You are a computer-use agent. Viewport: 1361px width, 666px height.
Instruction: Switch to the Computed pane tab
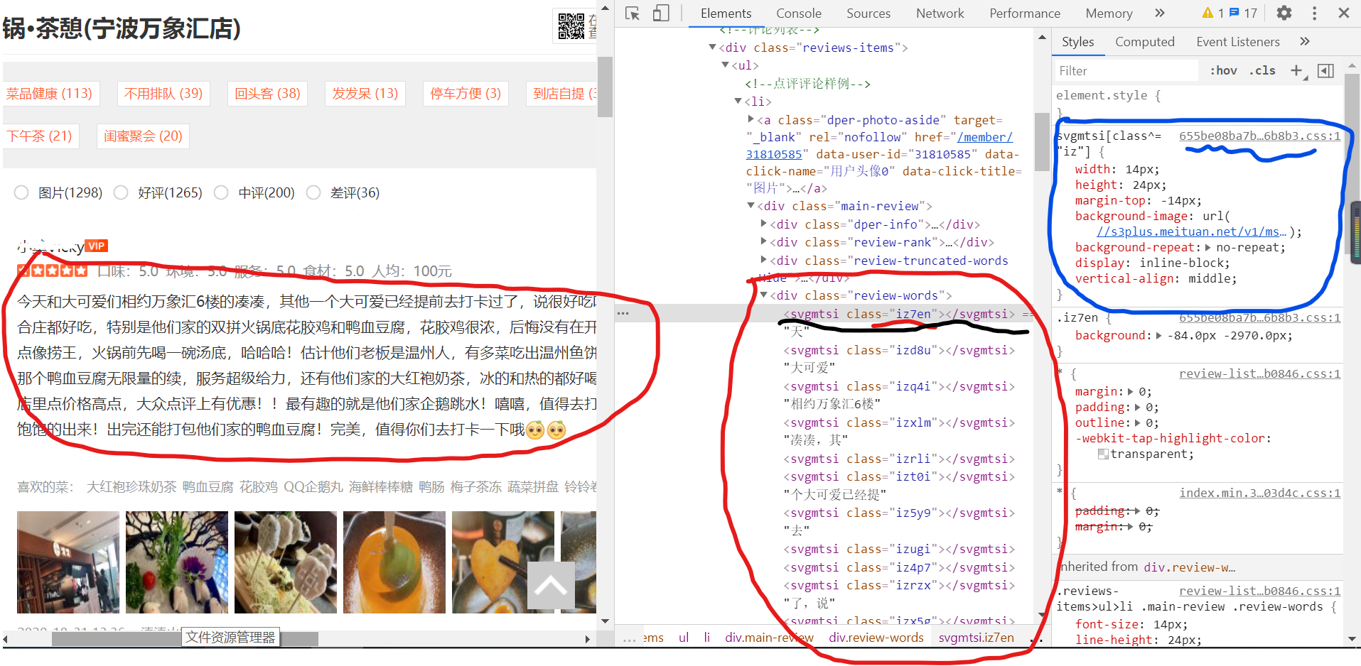click(x=1145, y=41)
